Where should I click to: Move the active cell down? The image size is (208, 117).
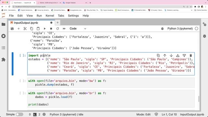click(171, 56)
